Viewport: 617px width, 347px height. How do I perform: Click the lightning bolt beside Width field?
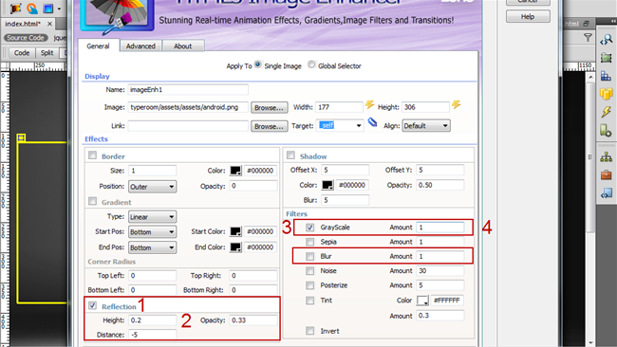(369, 105)
